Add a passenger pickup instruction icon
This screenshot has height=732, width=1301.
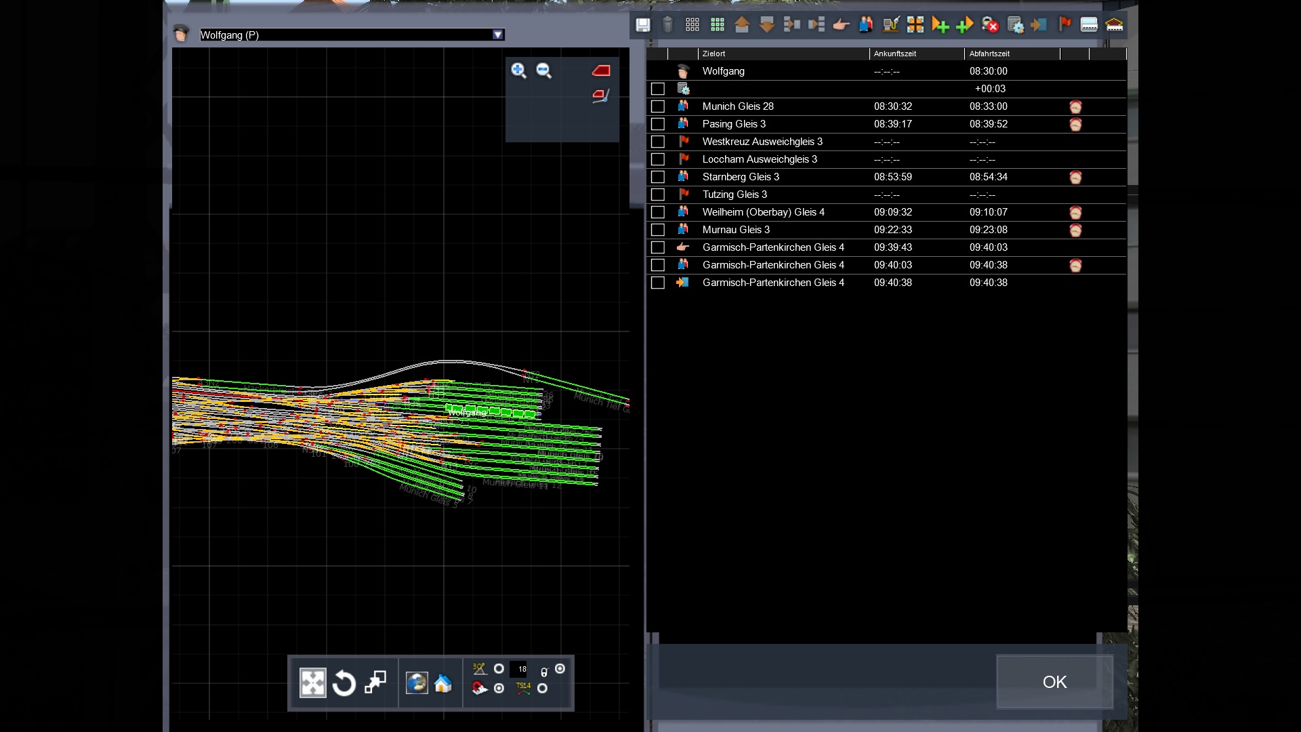click(x=865, y=25)
